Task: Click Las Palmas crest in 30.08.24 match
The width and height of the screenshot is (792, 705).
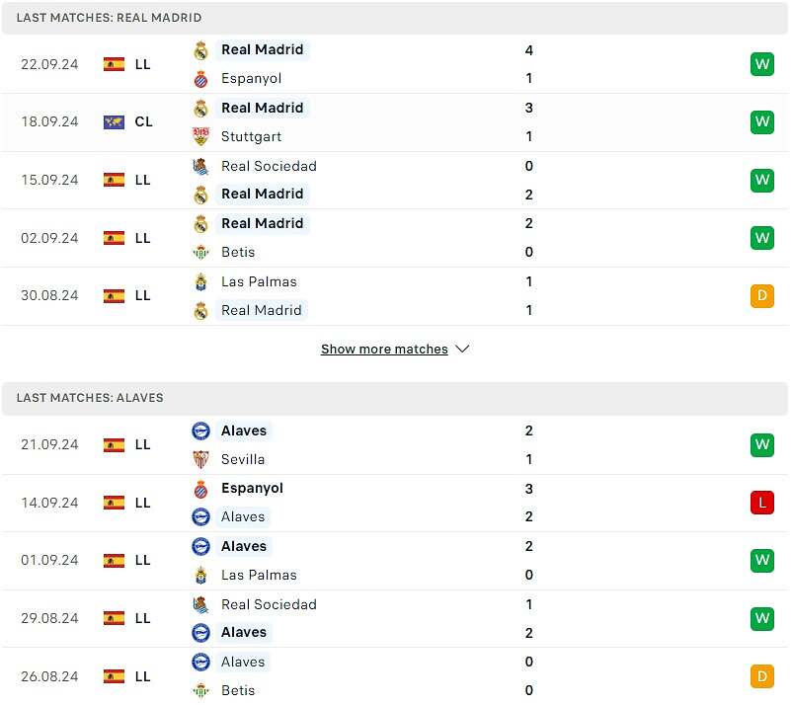Action: 200,281
